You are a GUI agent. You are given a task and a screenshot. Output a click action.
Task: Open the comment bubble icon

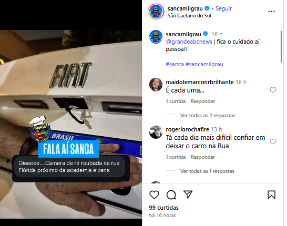point(171,194)
